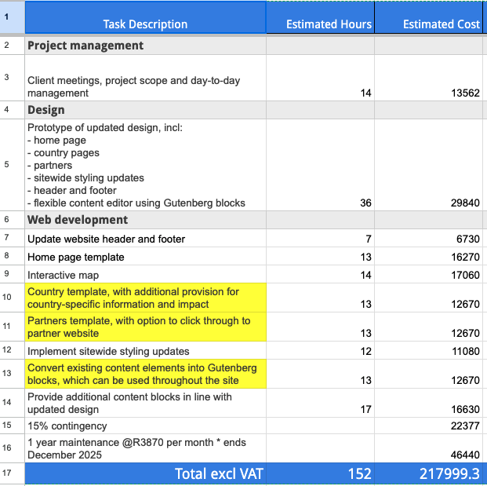
Task: Click row number 5 header
Action: [7, 165]
